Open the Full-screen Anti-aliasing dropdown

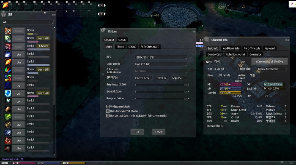point(161,71)
